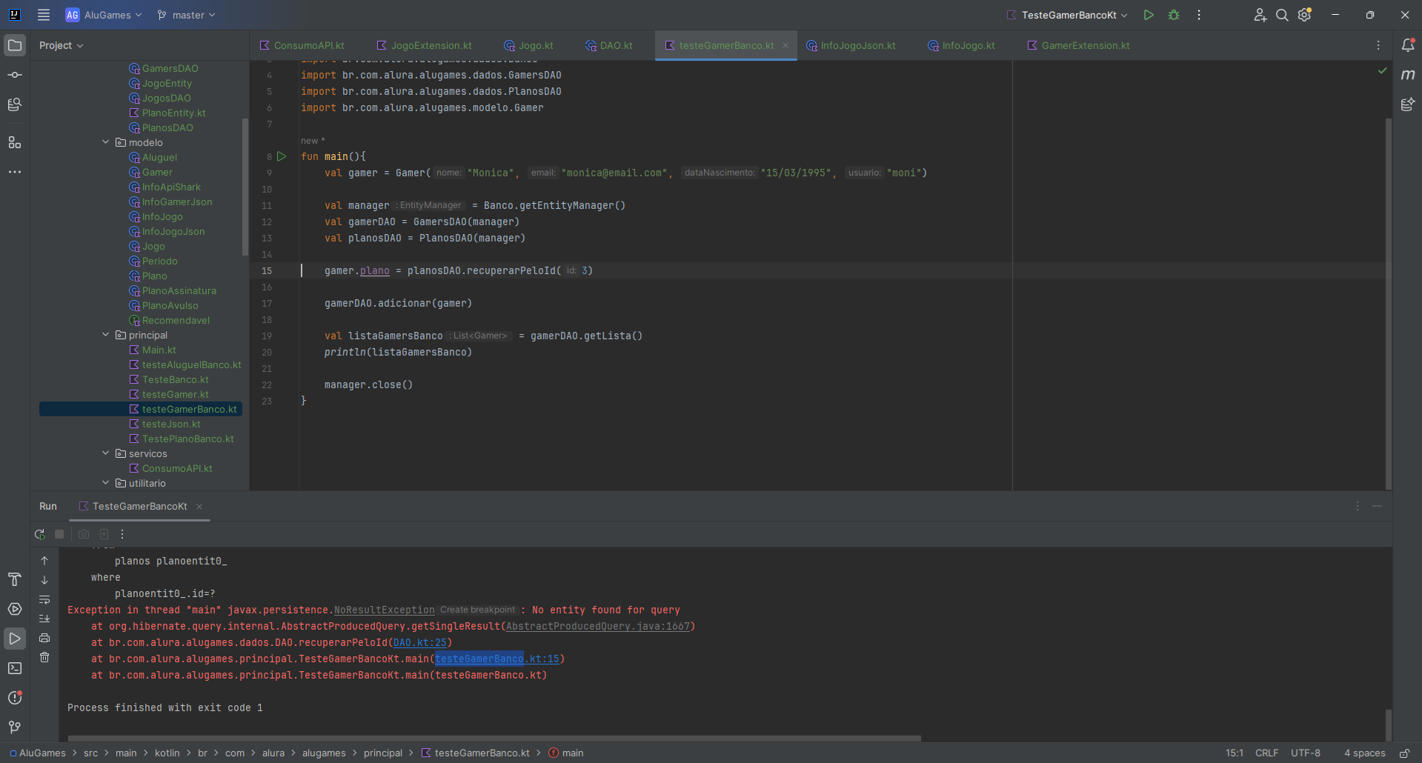Open 4 spaces indent settings
This screenshot has height=763, width=1422.
tap(1364, 753)
